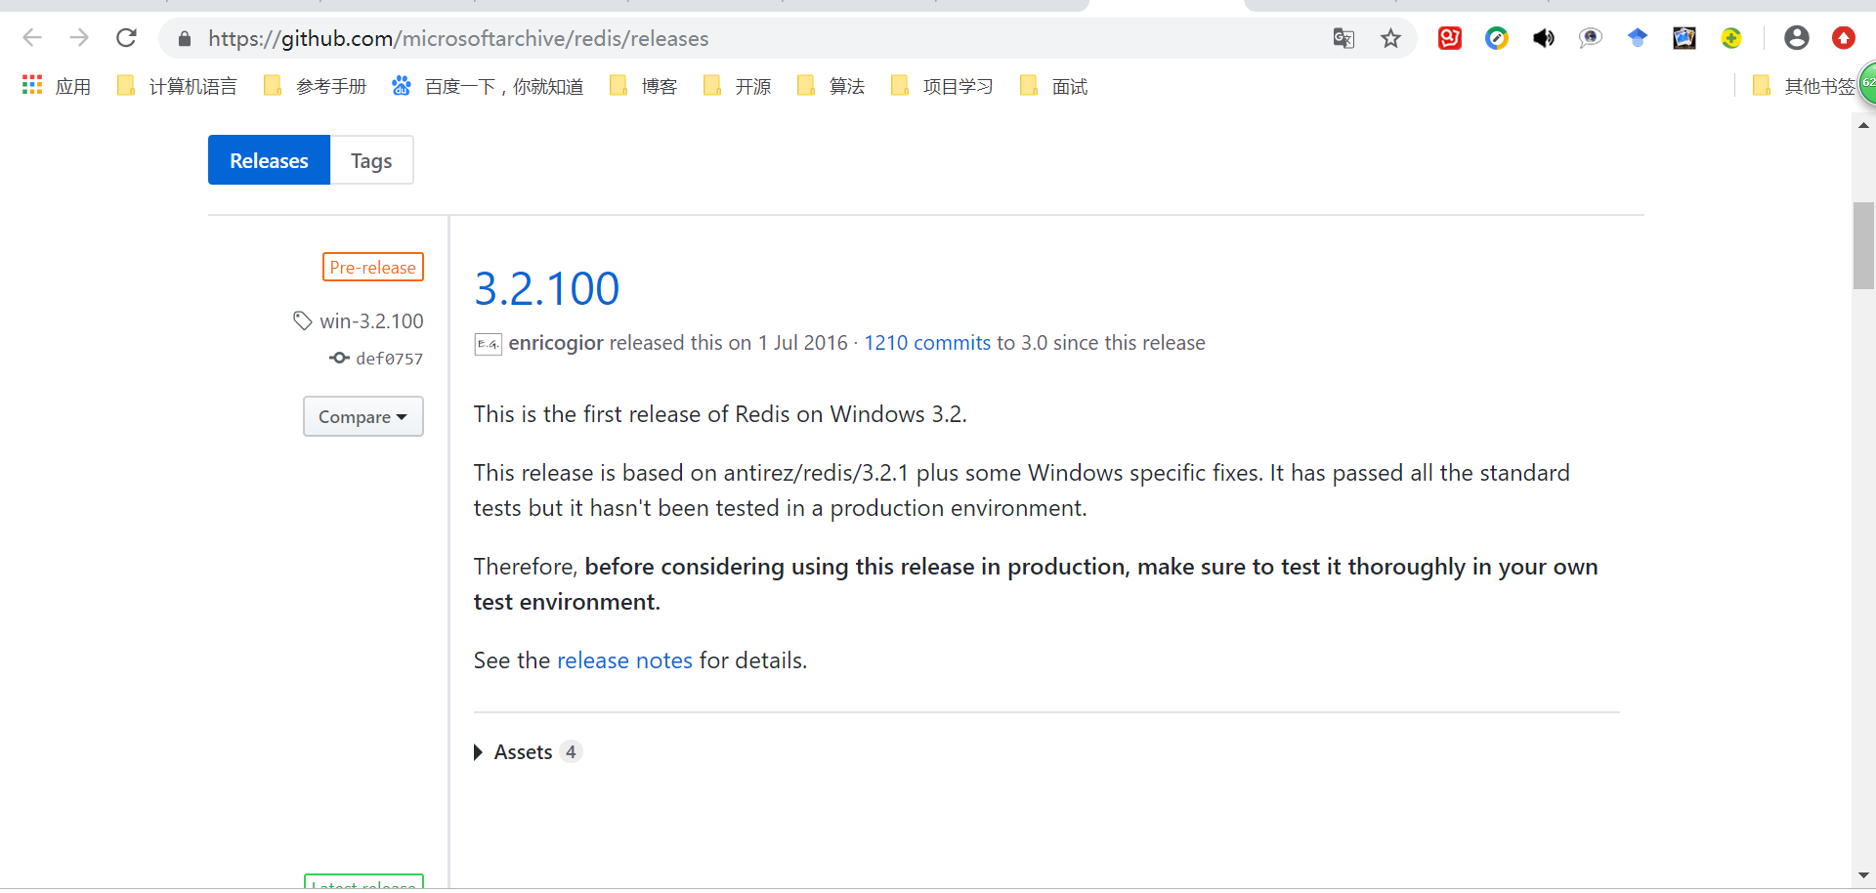Open the release notes link
Viewport: 1876px width, 893px height.
click(624, 660)
